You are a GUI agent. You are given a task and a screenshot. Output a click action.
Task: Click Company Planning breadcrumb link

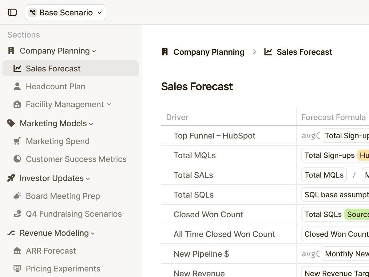pos(209,52)
